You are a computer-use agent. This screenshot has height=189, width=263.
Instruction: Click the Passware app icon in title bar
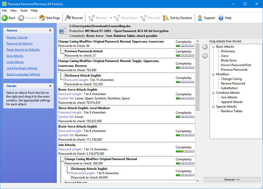4,4
